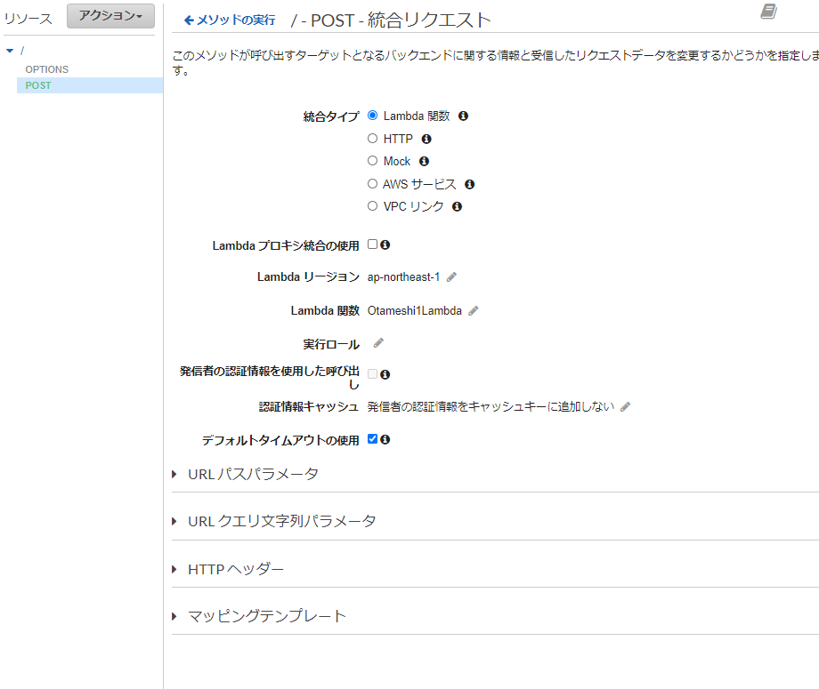Uncheck デフォルトタイムアウトの使用 checkbox
The height and width of the screenshot is (689, 819).
click(372, 439)
